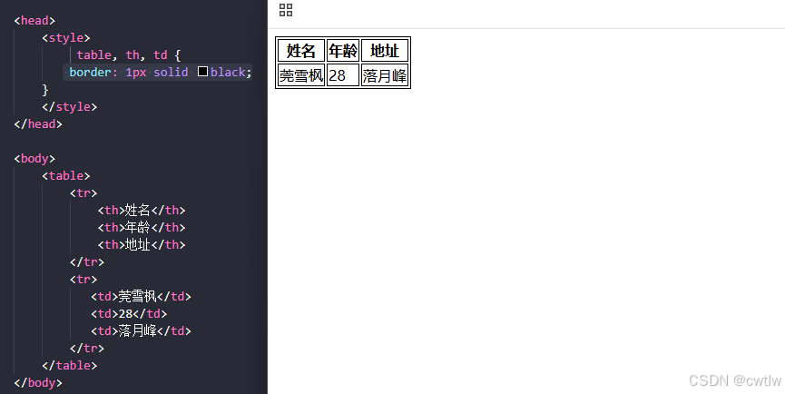Click the <td>落月峰</td> code line
Image resolution: width=785 pixels, height=394 pixels.
pyautogui.click(x=142, y=331)
